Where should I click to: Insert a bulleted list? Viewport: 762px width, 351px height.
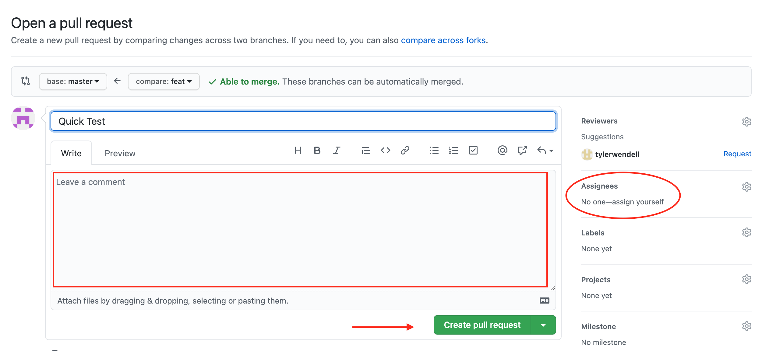tap(434, 150)
